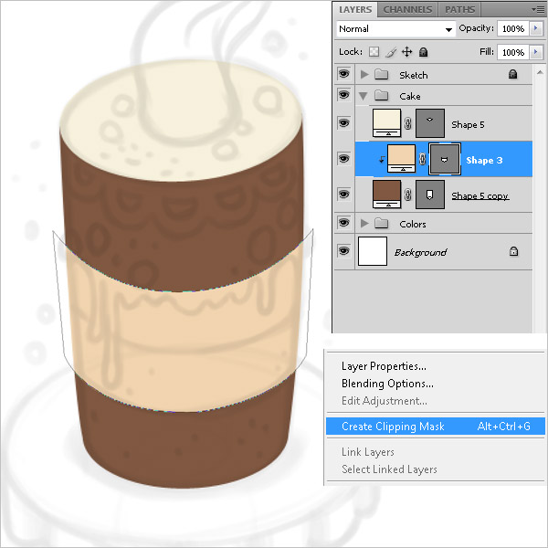548x548 pixels.
Task: Choose Layer Properties from context menu
Action: coord(384,366)
